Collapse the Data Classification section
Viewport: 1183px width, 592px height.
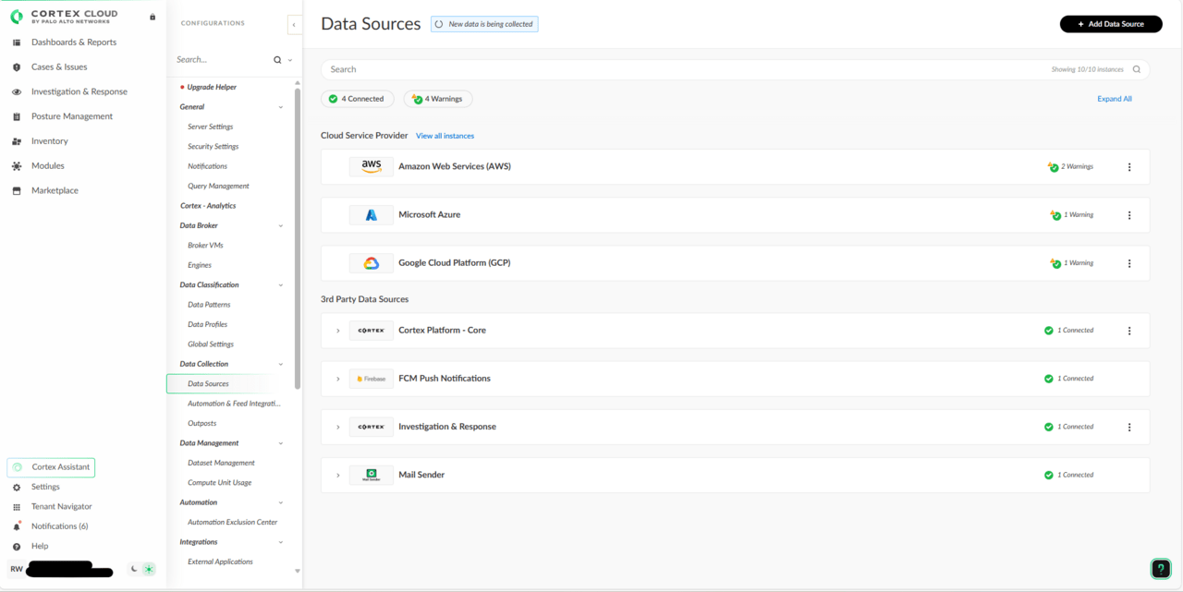tap(281, 285)
